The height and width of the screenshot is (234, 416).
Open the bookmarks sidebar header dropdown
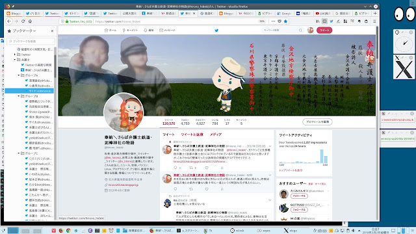(x=34, y=31)
